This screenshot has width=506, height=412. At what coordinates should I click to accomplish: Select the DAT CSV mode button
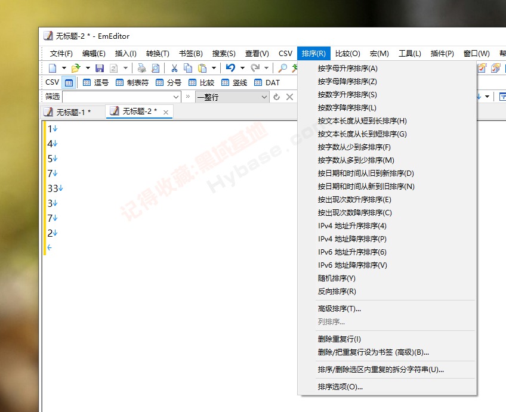pyautogui.click(x=267, y=82)
